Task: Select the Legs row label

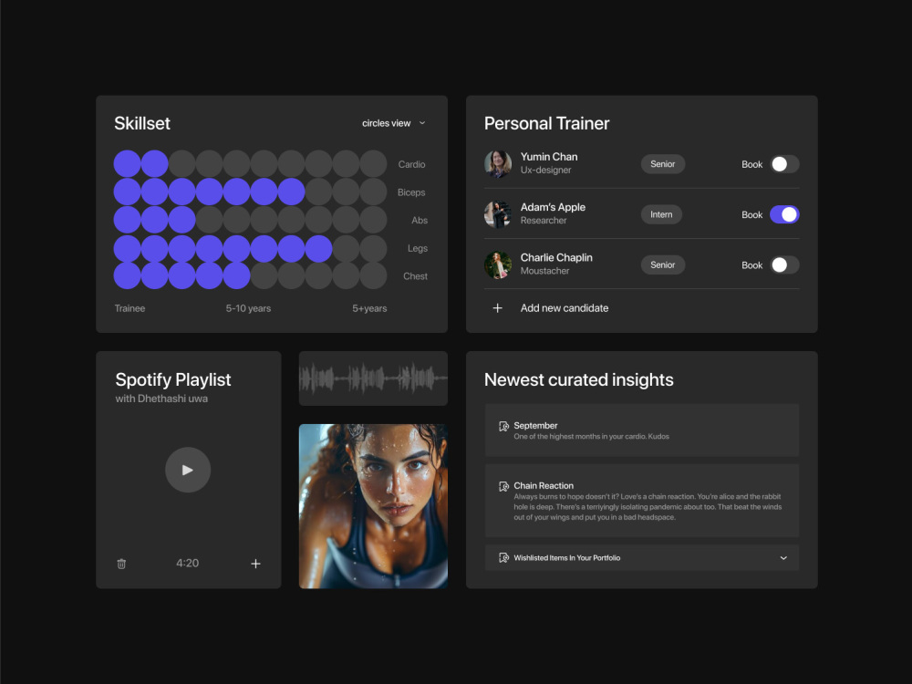Action: (x=418, y=248)
